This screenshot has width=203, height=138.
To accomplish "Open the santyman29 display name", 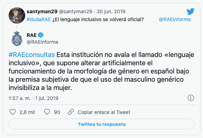I will (x=42, y=11).
